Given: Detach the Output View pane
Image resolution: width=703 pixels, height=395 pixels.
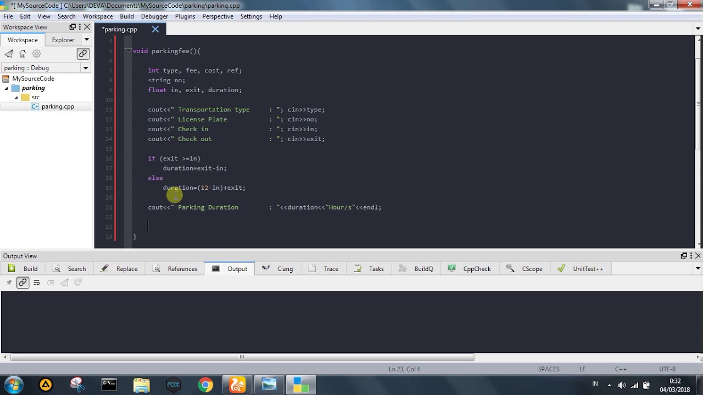Looking at the screenshot, I should point(684,256).
